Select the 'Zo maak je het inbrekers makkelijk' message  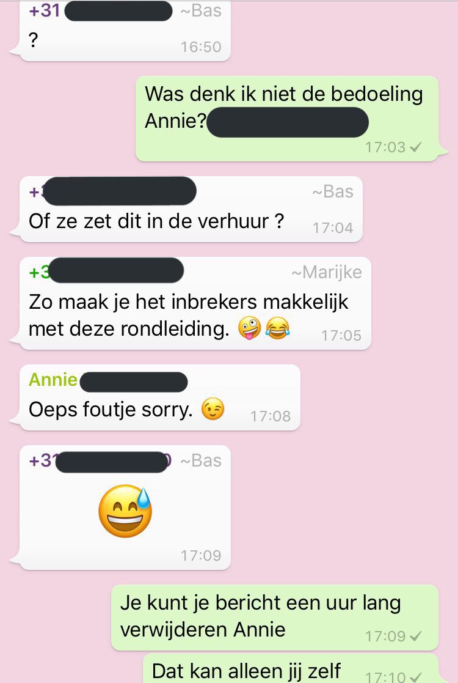pyautogui.click(x=195, y=303)
